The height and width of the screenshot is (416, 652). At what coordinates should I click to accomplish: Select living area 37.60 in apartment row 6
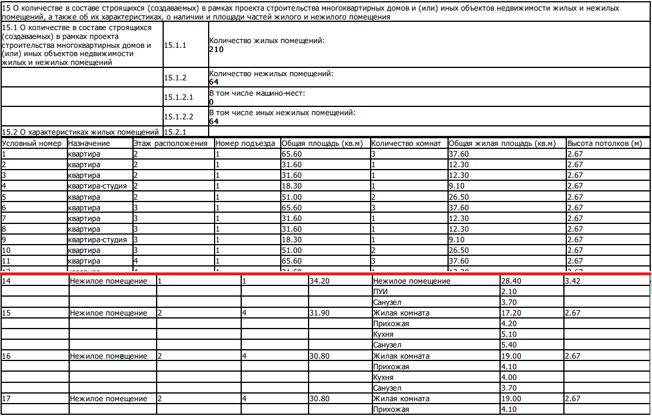click(458, 208)
